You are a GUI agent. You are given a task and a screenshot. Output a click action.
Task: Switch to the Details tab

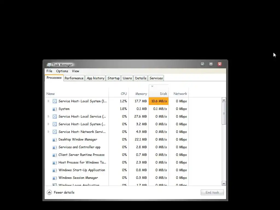click(x=141, y=78)
